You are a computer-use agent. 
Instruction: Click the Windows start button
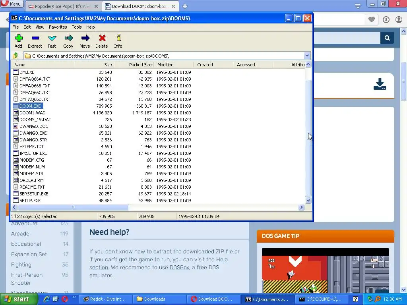(x=19, y=299)
